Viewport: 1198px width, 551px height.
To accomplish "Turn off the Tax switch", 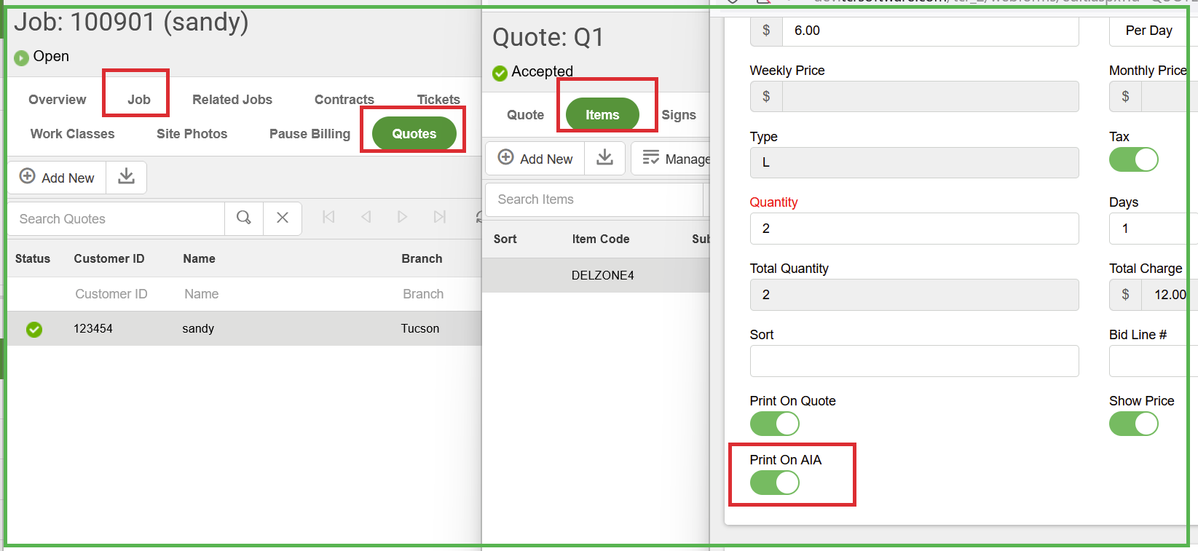I will tap(1134, 159).
